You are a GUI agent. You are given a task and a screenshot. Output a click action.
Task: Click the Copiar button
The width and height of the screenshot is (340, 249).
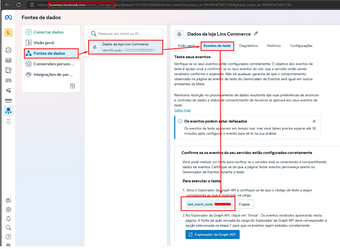244,204
